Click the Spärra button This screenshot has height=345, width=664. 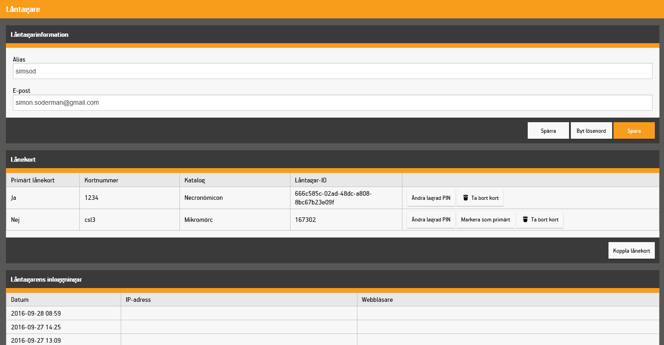tap(548, 130)
